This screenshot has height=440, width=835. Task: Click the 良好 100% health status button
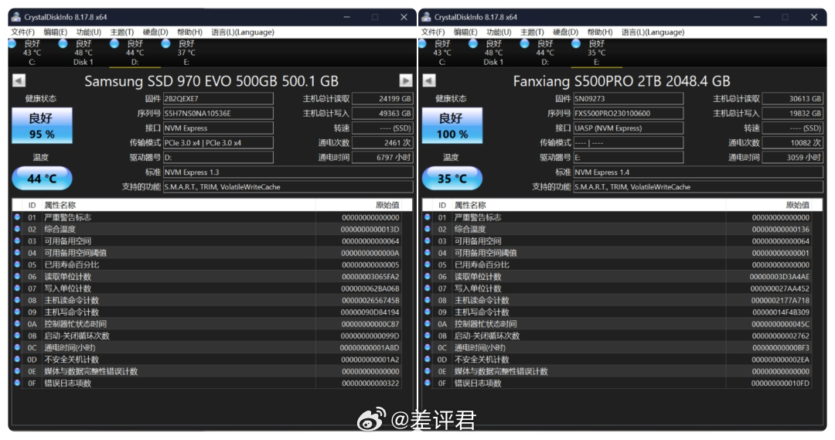click(452, 126)
